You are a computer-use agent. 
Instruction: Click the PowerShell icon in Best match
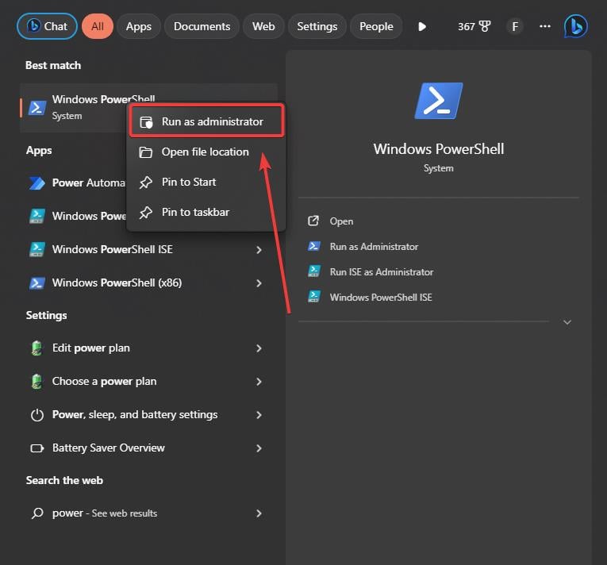point(37,108)
